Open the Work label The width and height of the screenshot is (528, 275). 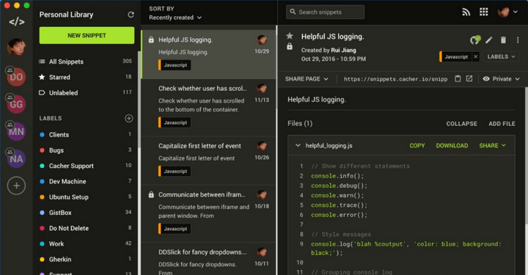click(86, 243)
